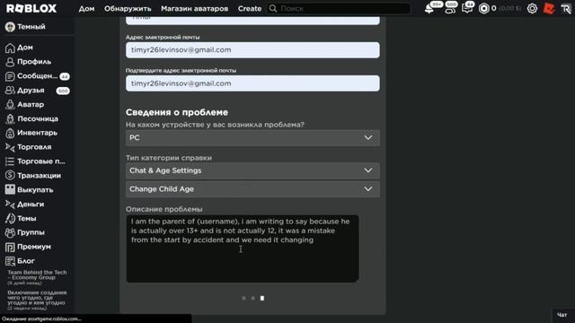Click the Описание проблемы text area
Screen dimensions: 575x323
coord(243,249)
